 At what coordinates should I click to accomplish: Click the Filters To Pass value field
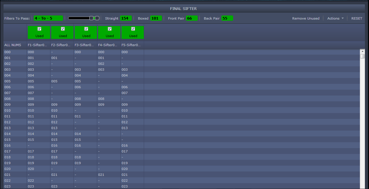(48, 18)
